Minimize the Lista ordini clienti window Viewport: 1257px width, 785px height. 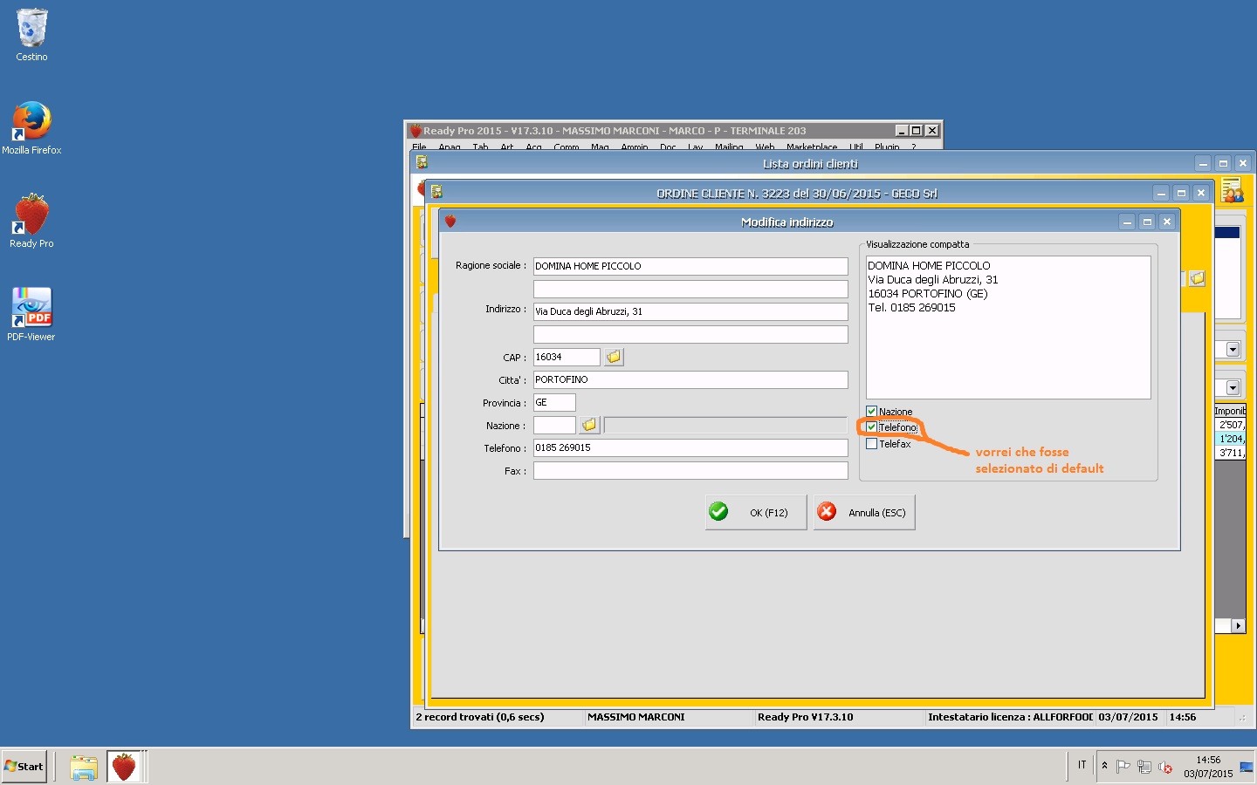click(1204, 163)
